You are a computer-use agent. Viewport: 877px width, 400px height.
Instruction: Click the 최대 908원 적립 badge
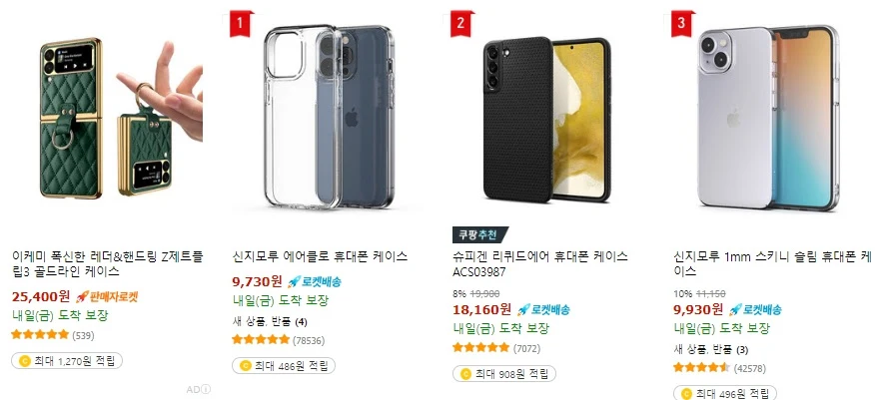point(504,373)
